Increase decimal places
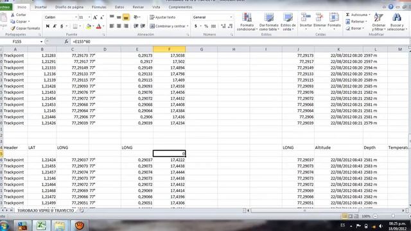Image resolution: width=411 pixels, height=231 pixels. [223, 26]
